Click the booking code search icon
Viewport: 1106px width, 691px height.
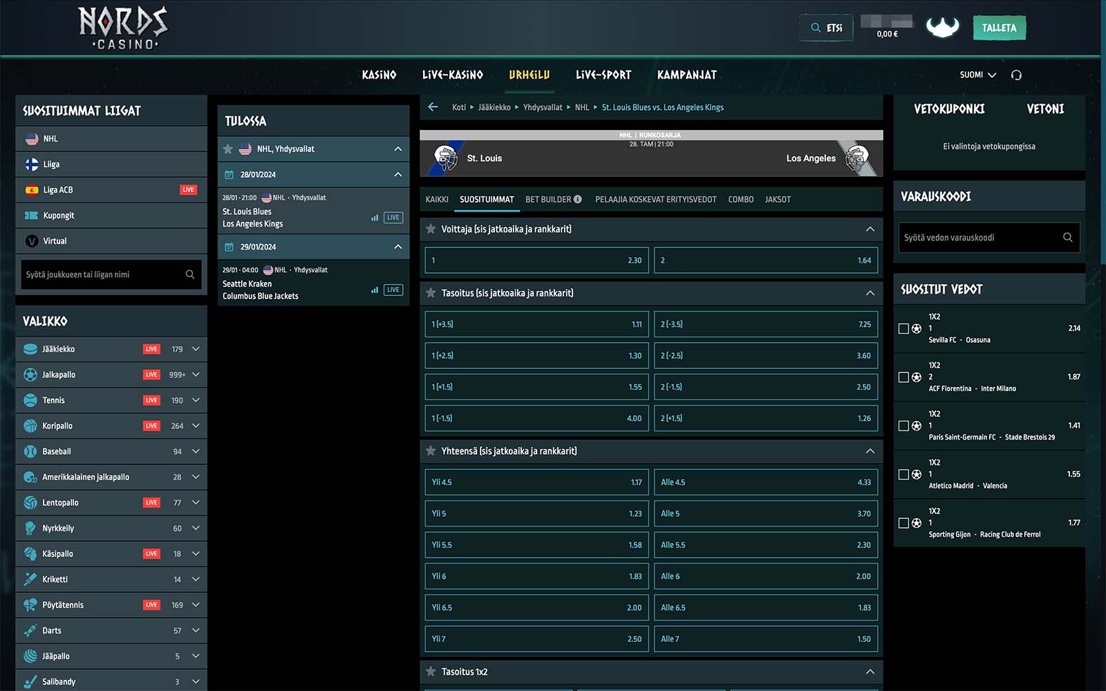pos(1068,238)
